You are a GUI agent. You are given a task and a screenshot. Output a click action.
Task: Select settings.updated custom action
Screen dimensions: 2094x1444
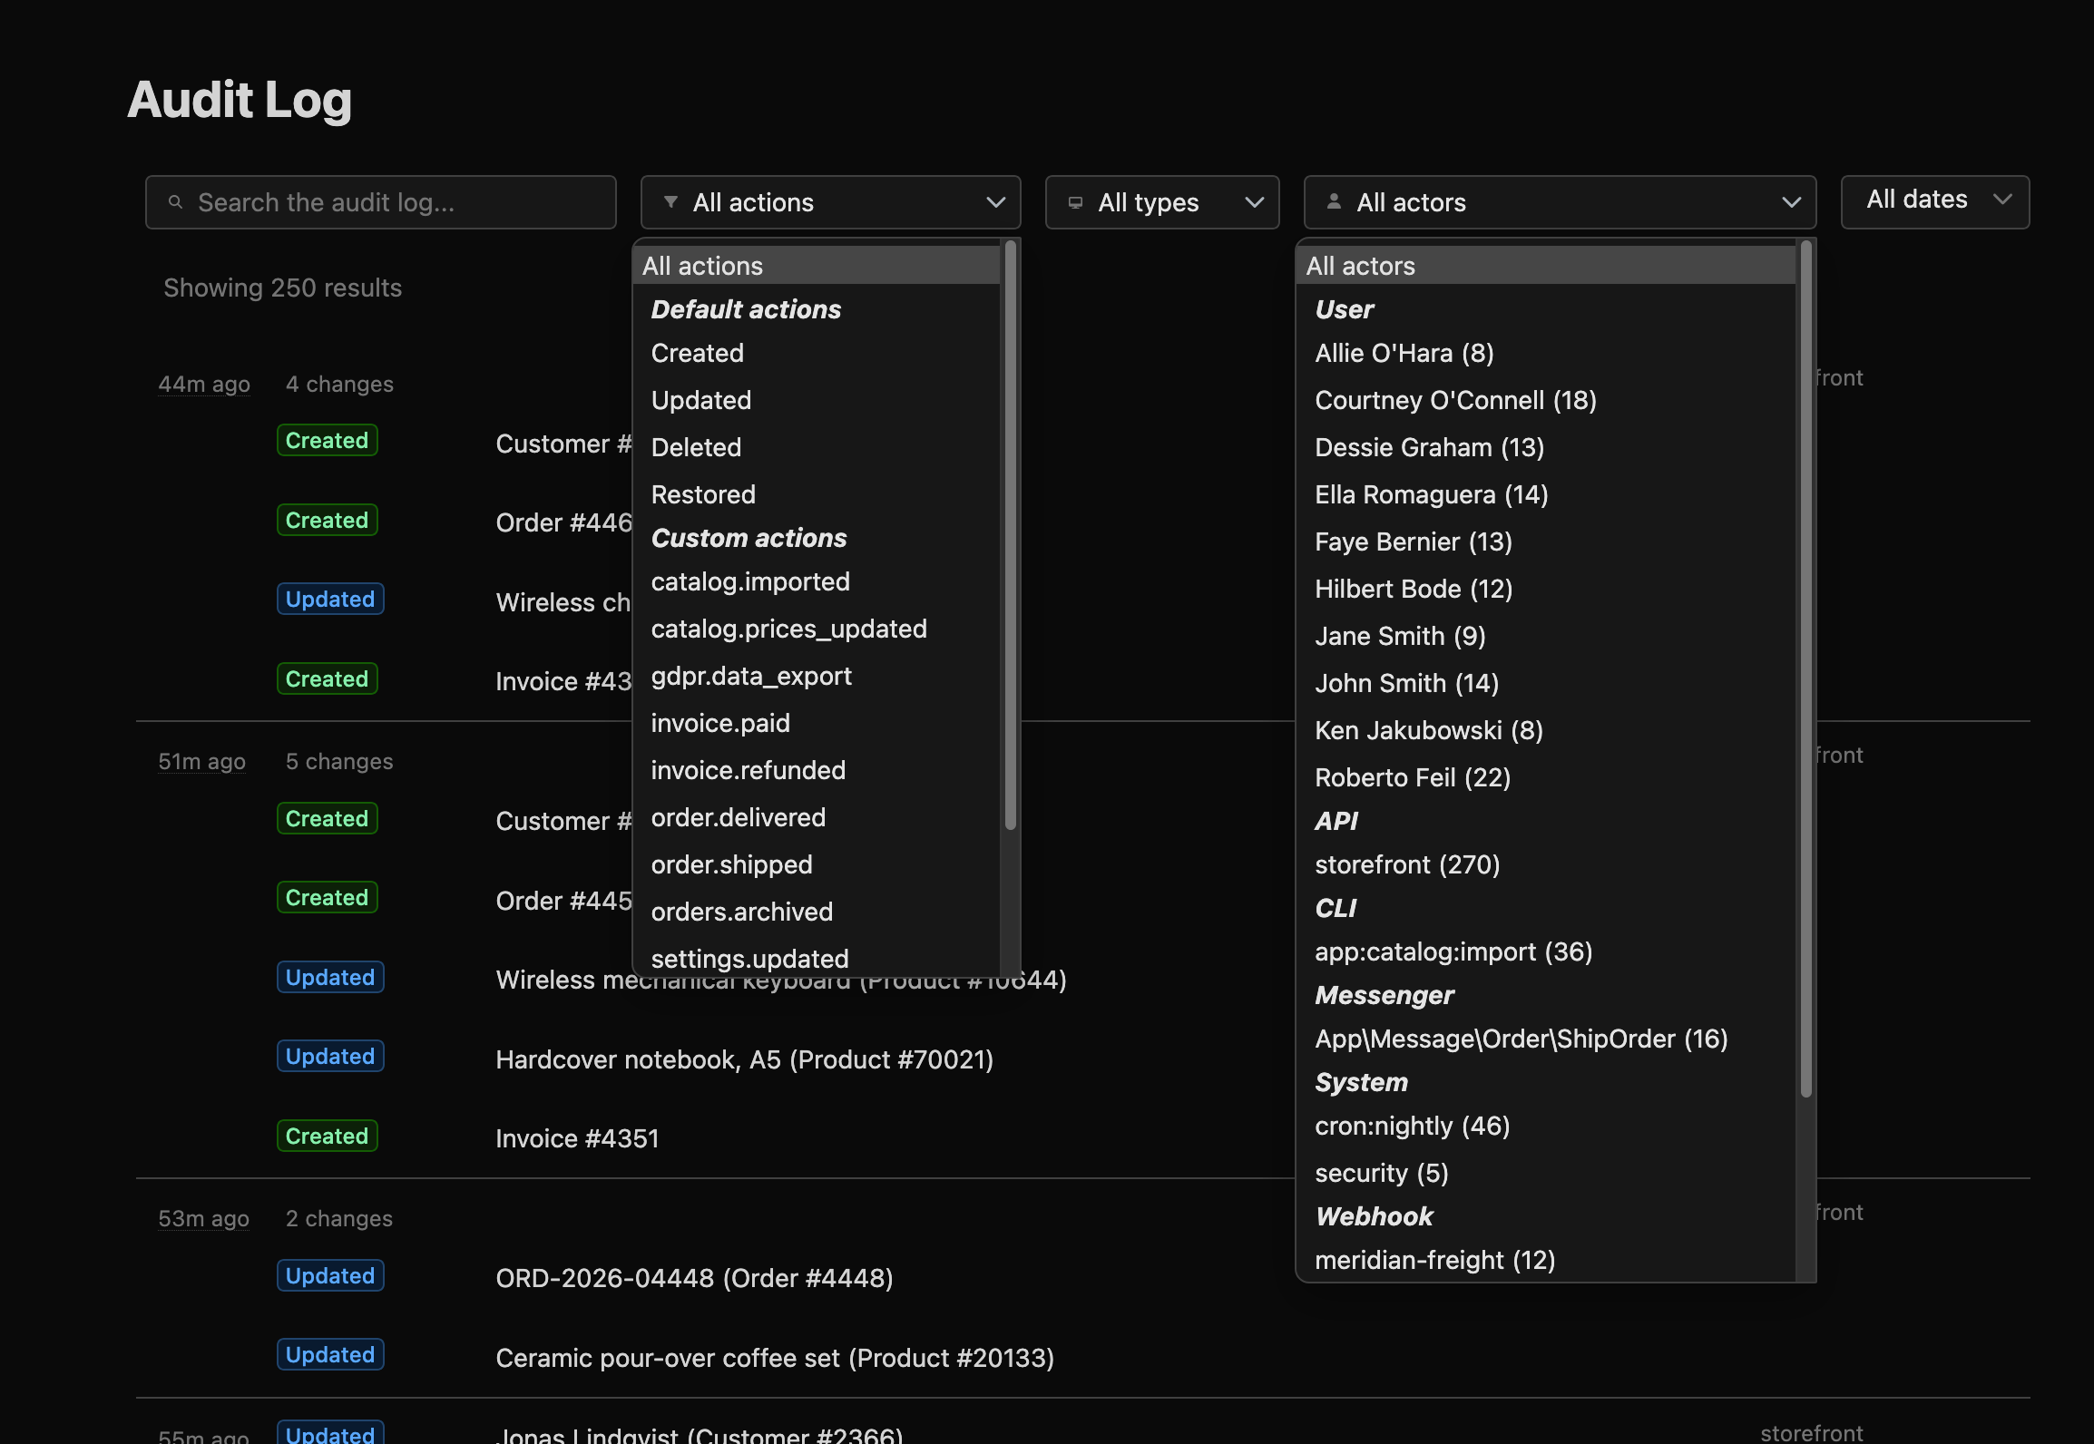[817, 958]
